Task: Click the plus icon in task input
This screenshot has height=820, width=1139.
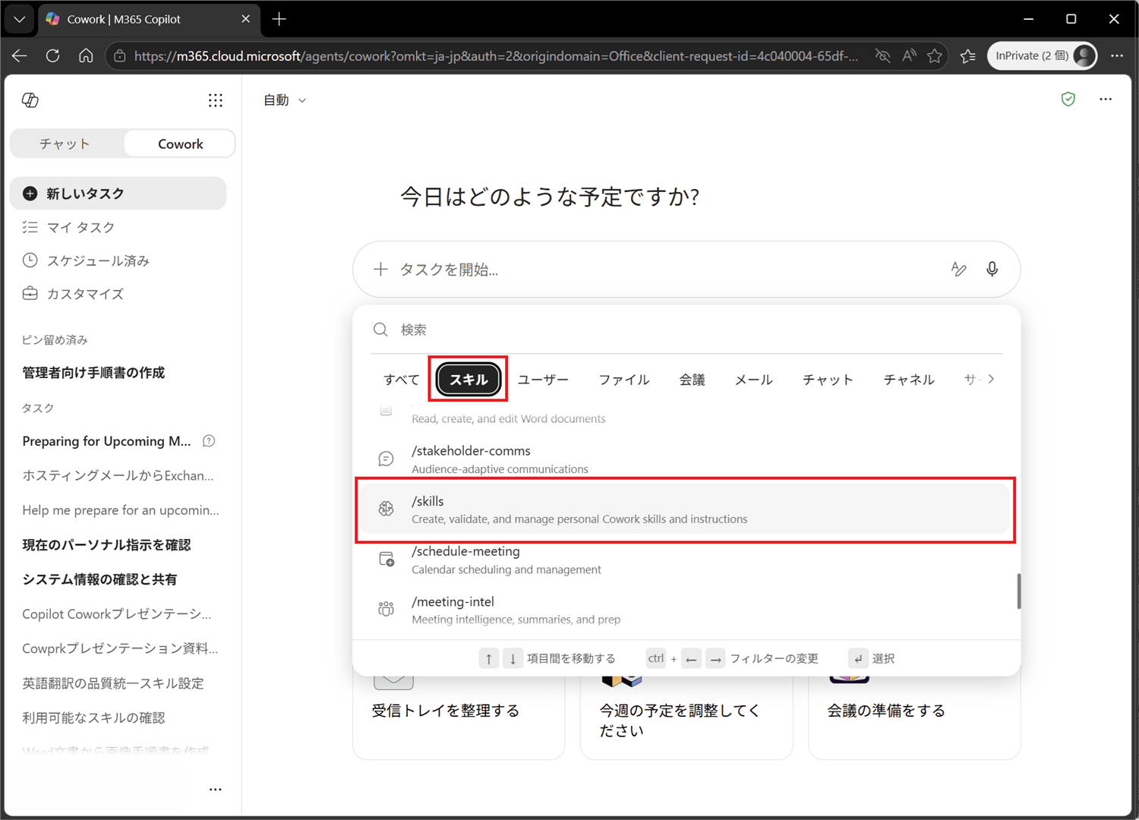Action: coord(380,269)
